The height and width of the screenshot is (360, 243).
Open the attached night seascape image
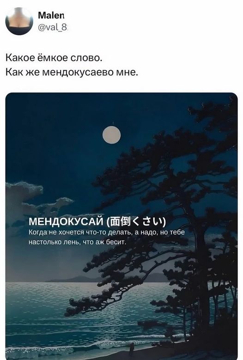(121, 226)
